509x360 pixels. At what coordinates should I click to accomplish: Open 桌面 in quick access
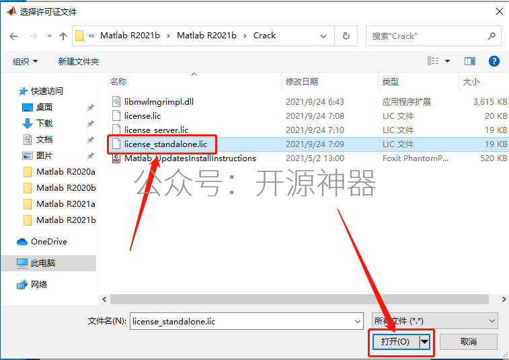pyautogui.click(x=44, y=107)
